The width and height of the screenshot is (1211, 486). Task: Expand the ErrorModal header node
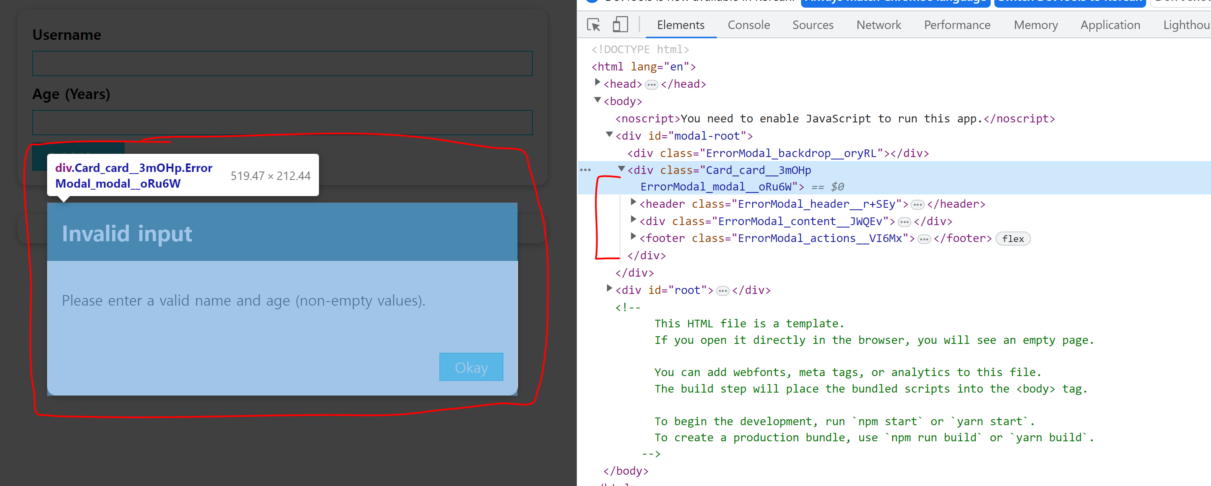tap(633, 202)
